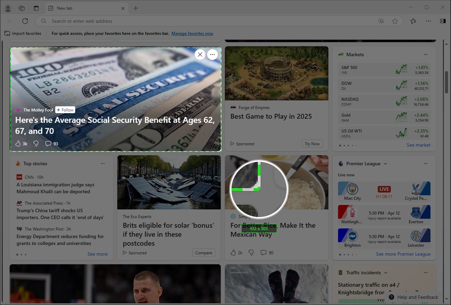Open comments on the Mexican Way rice article

coord(263,252)
